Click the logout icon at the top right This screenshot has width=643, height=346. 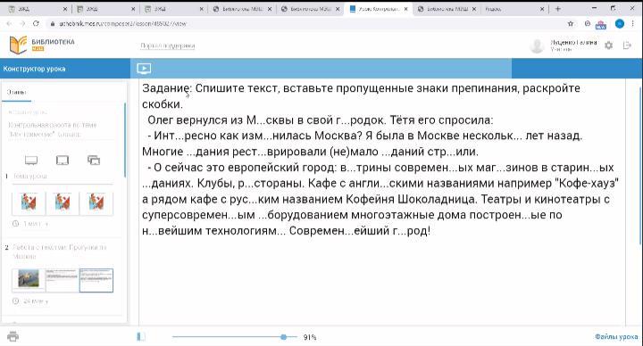(627, 45)
